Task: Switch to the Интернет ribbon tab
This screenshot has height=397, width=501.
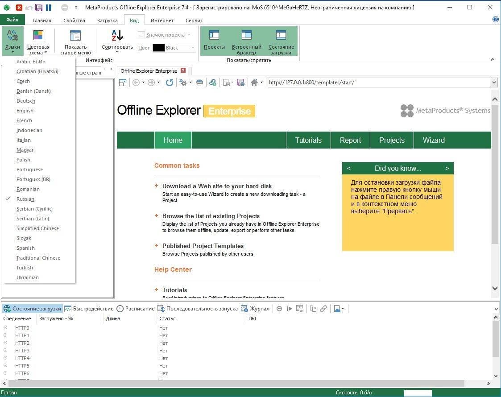Action: (162, 21)
